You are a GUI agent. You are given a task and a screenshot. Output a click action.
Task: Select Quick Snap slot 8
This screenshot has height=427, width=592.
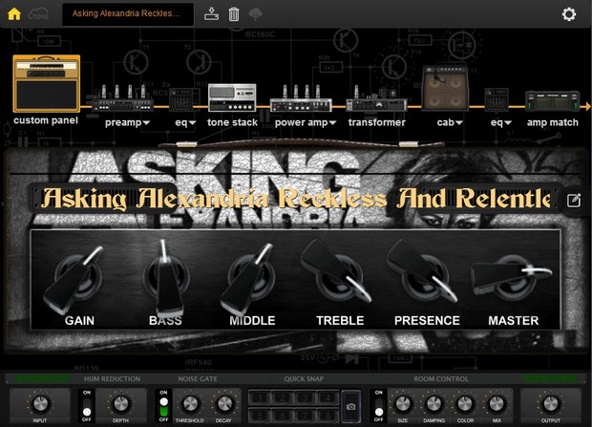(328, 416)
